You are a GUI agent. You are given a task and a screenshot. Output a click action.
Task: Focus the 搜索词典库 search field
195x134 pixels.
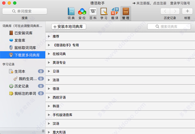(169, 27)
